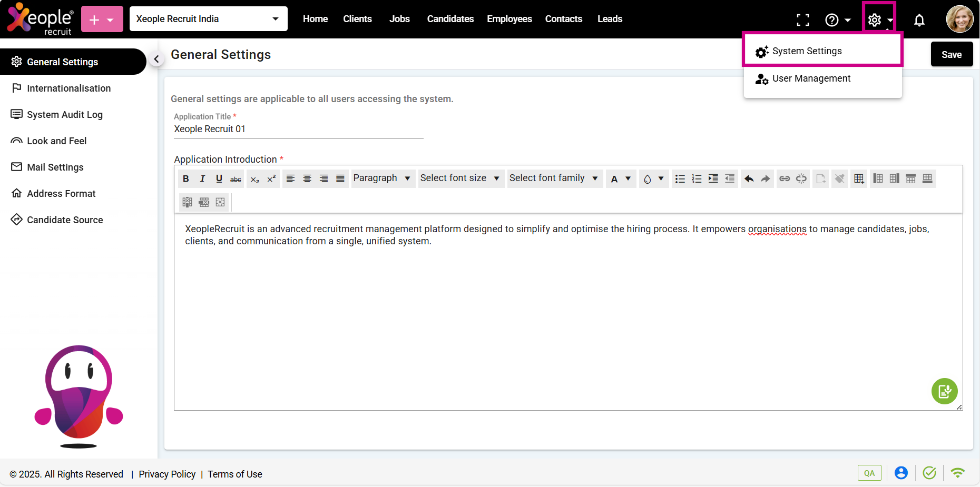The height and width of the screenshot is (487, 980).
Task: Toggle italic formatting
Action: pyautogui.click(x=202, y=178)
